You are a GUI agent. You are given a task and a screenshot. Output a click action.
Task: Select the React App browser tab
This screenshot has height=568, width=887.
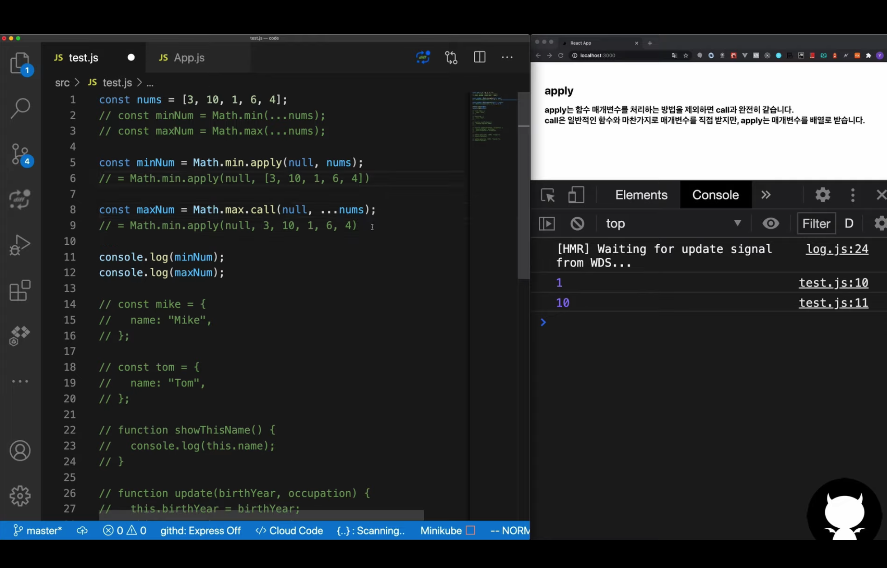click(600, 43)
